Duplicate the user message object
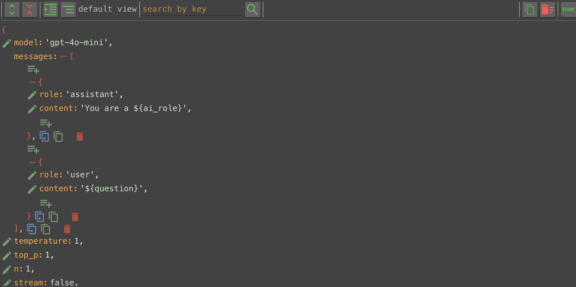The width and height of the screenshot is (576, 287). 39,217
